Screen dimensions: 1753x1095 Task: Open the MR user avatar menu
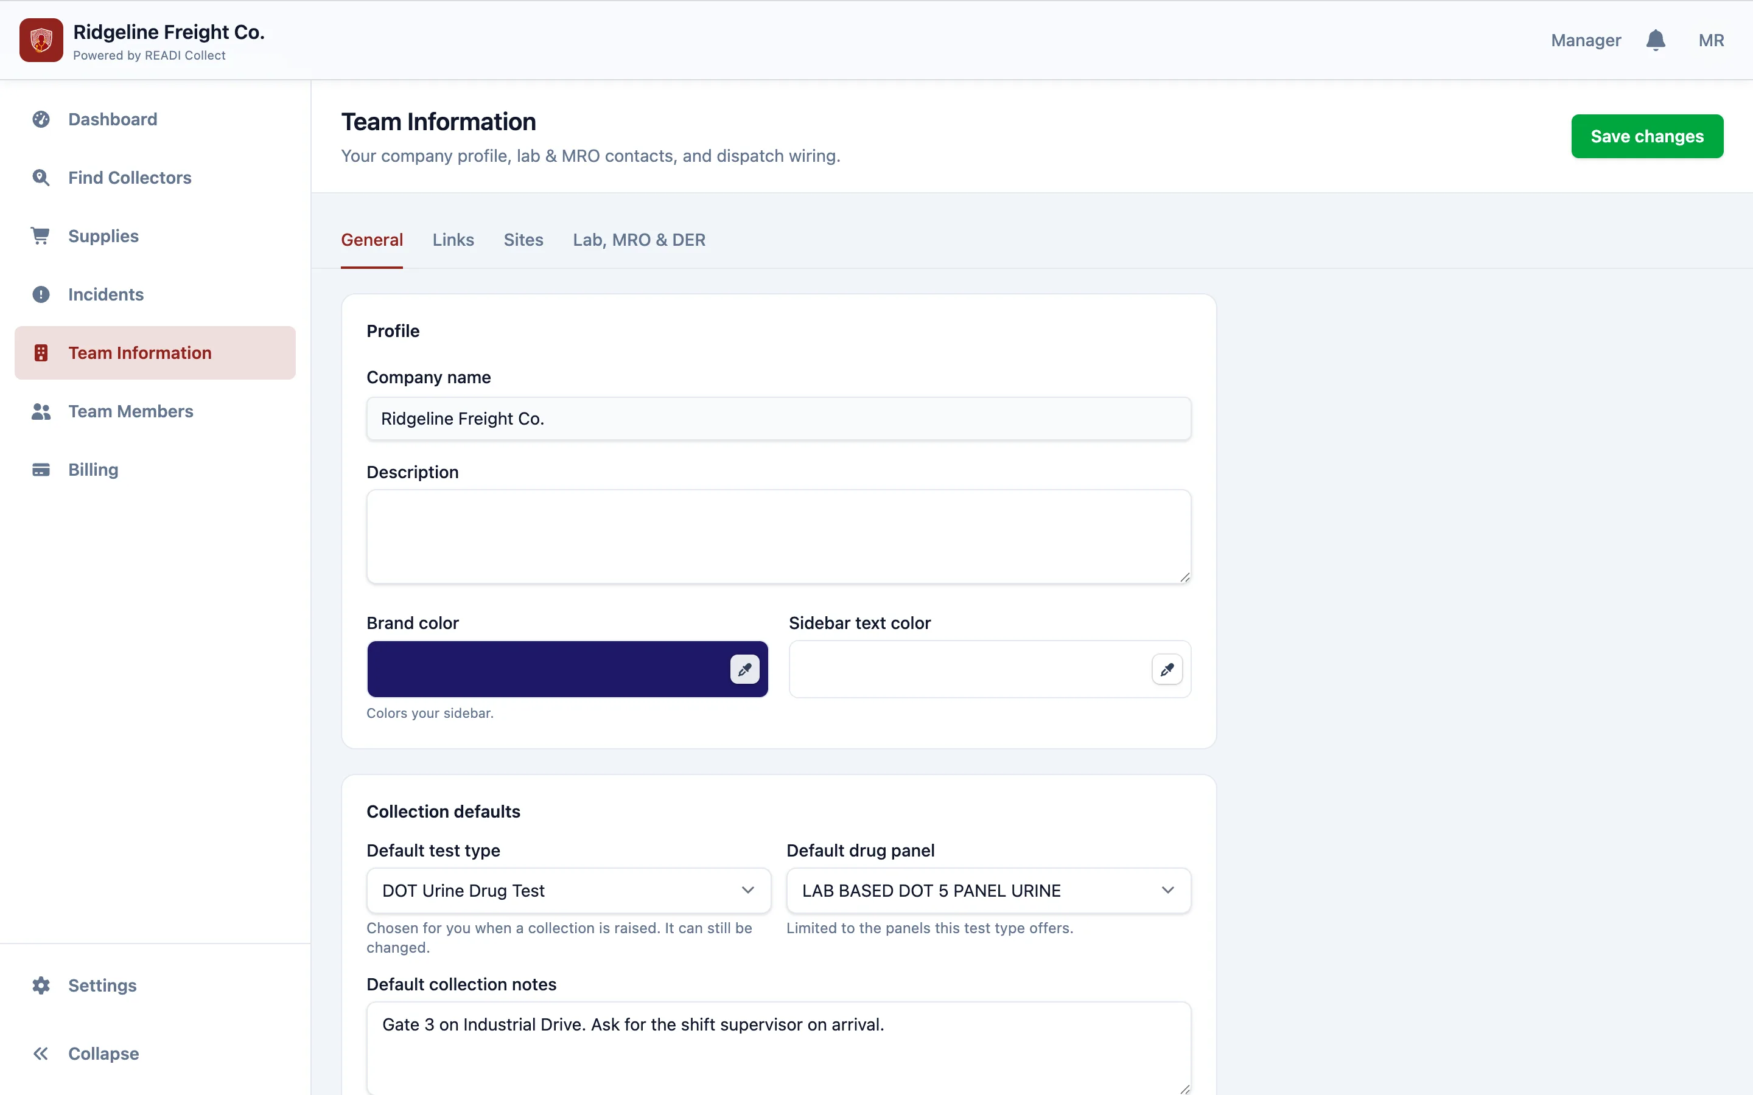coord(1711,40)
